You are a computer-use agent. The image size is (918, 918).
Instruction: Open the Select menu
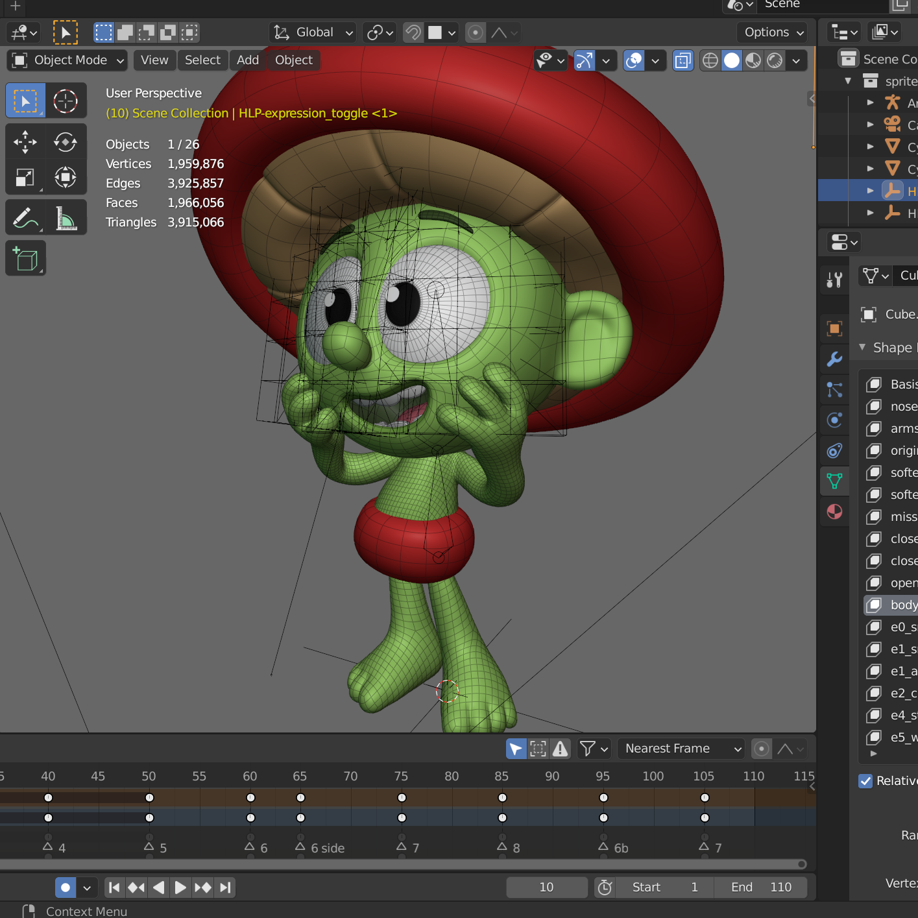[202, 60]
